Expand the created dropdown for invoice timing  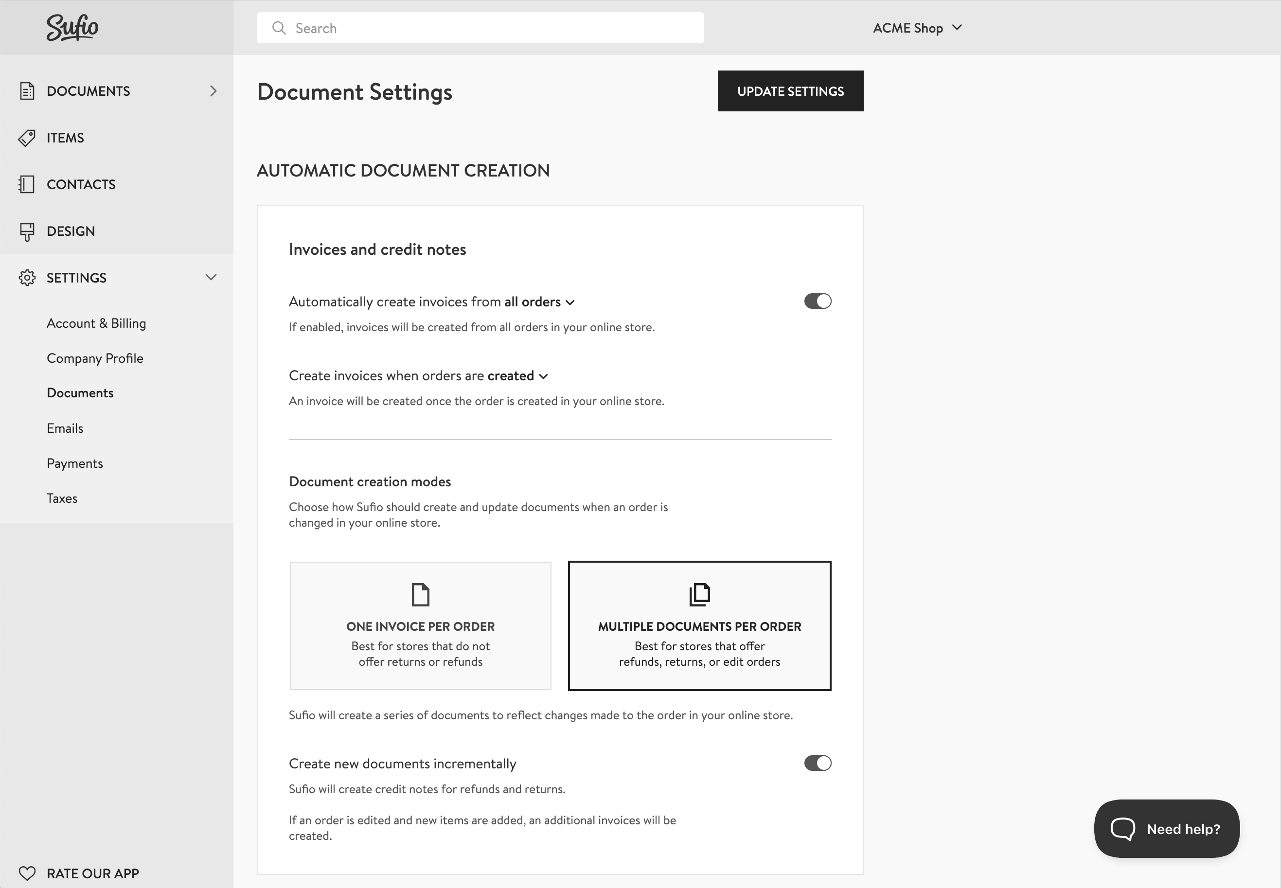point(516,375)
